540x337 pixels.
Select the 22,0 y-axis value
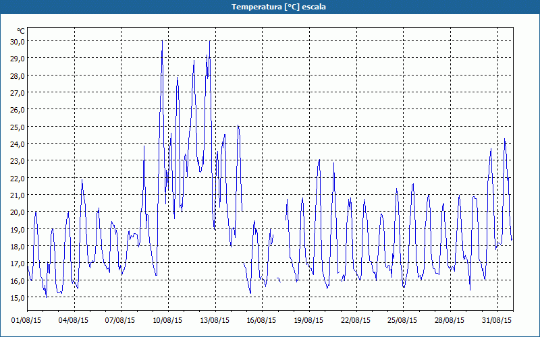[18, 178]
